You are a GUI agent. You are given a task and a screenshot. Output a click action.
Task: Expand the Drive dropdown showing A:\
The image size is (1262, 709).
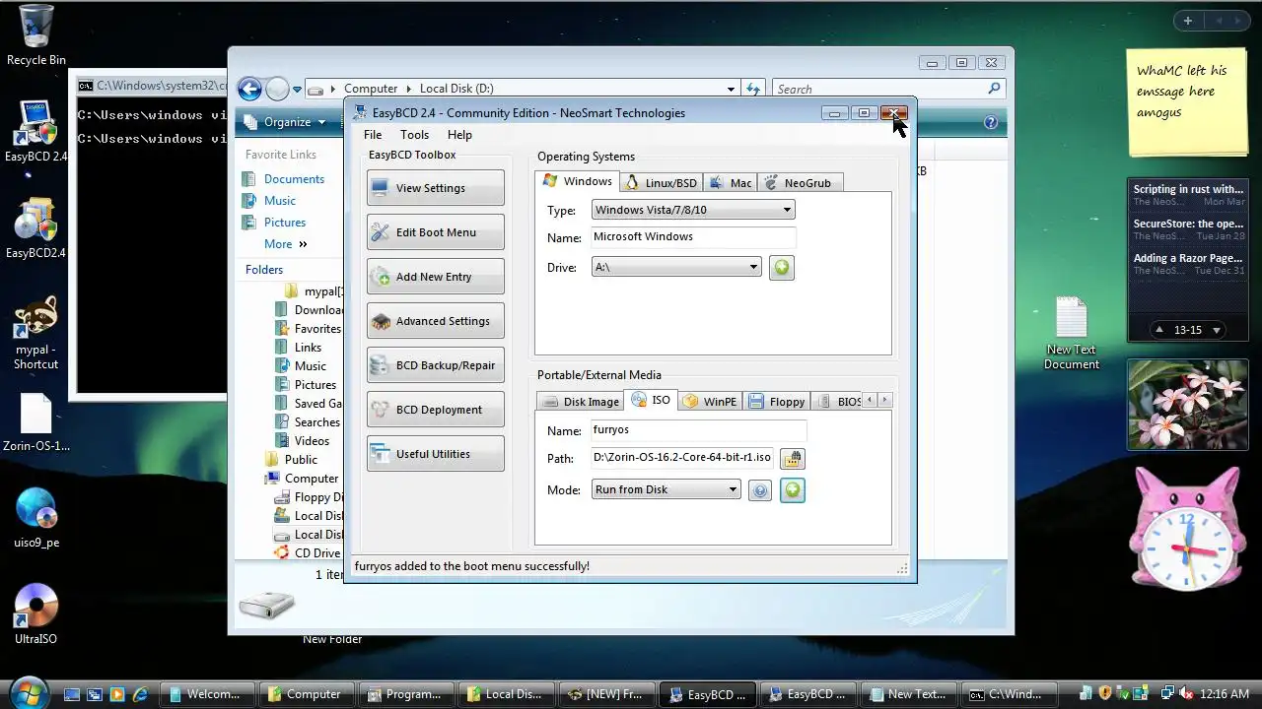click(x=676, y=267)
